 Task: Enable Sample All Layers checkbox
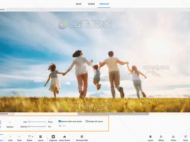click(87, 121)
